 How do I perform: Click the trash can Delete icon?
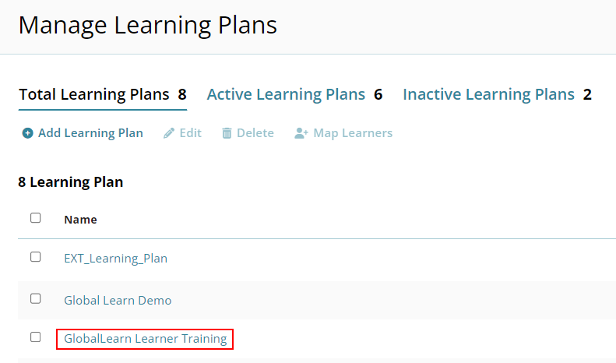[x=227, y=133]
